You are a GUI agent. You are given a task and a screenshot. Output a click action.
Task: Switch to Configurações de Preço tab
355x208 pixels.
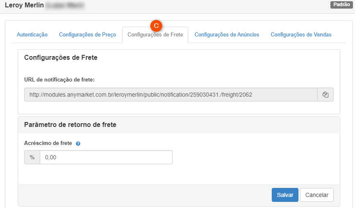87,34
